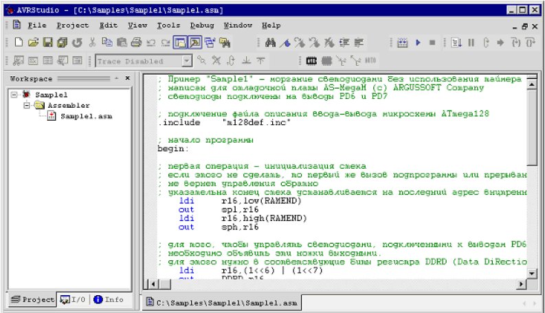The image size is (545, 313).
Task: Click the New file icon
Action: [x=18, y=43]
